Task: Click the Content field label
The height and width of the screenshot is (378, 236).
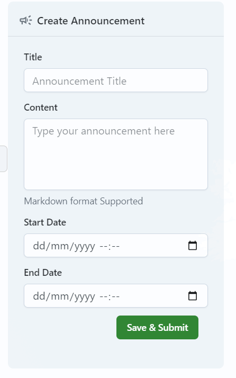Action: point(41,107)
